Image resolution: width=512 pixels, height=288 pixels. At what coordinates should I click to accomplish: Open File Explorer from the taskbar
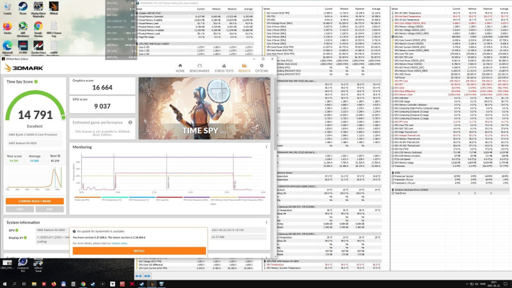34,284
